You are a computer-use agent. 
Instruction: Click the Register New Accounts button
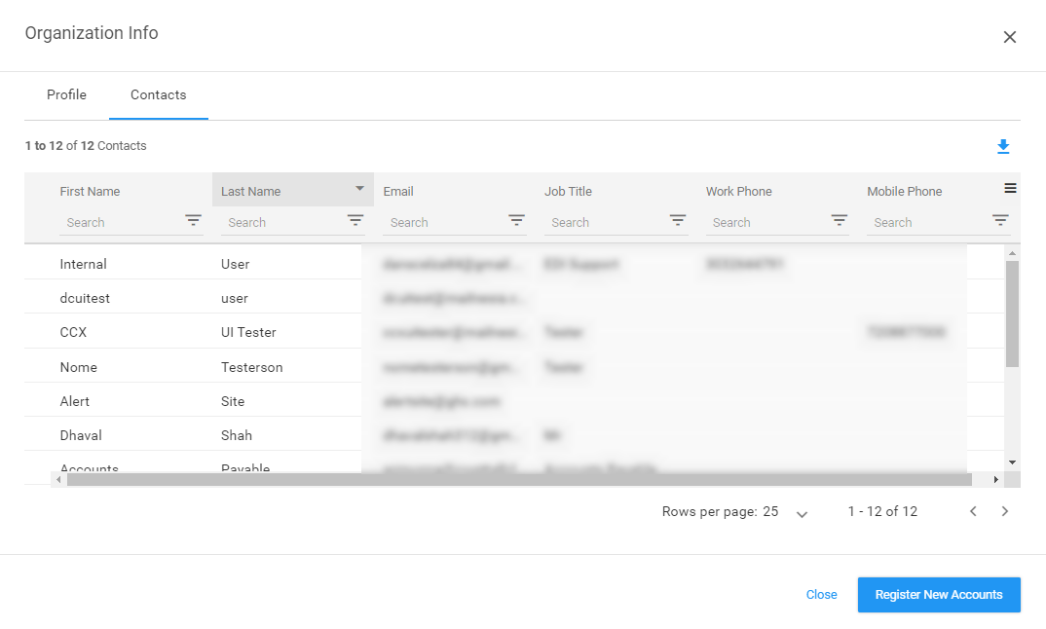938,594
